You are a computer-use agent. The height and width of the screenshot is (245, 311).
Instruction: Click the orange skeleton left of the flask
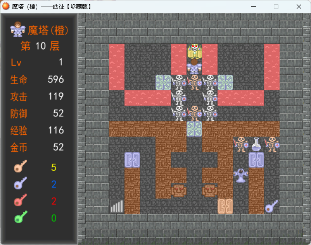pyautogui.click(x=241, y=144)
